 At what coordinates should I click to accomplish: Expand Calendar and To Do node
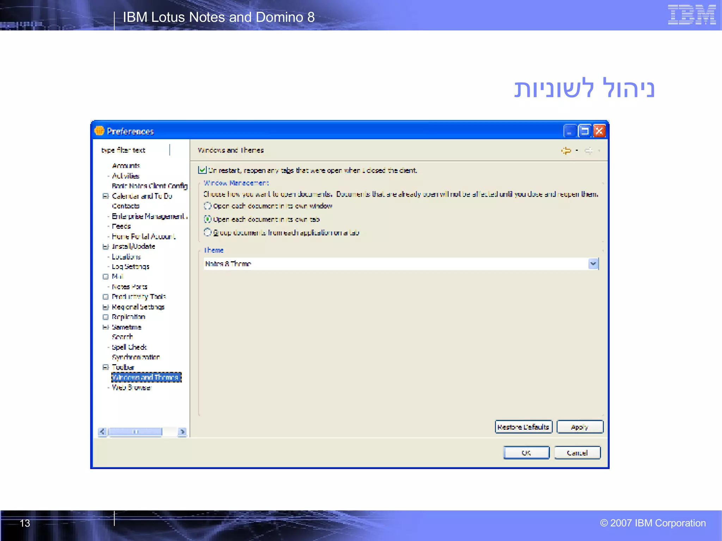tap(105, 196)
